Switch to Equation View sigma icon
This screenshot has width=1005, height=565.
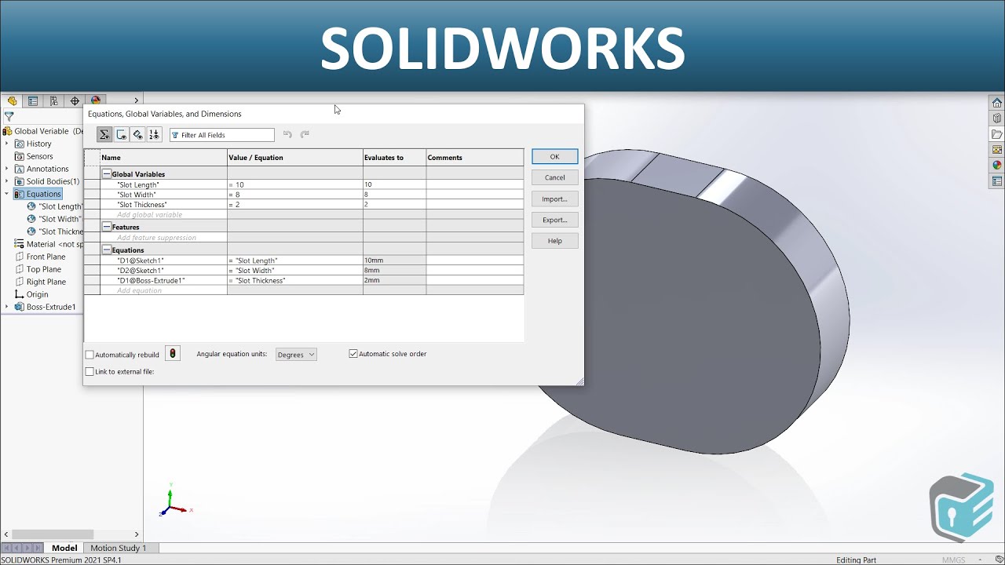pyautogui.click(x=104, y=135)
